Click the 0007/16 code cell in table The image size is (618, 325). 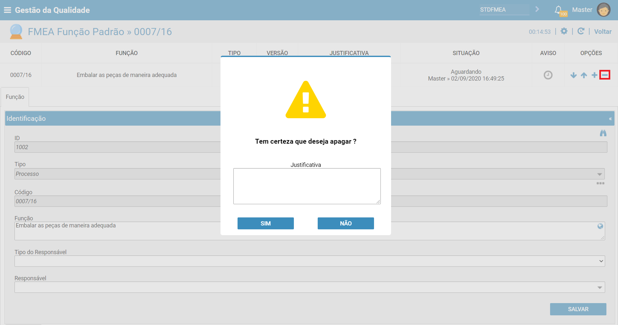click(x=21, y=75)
